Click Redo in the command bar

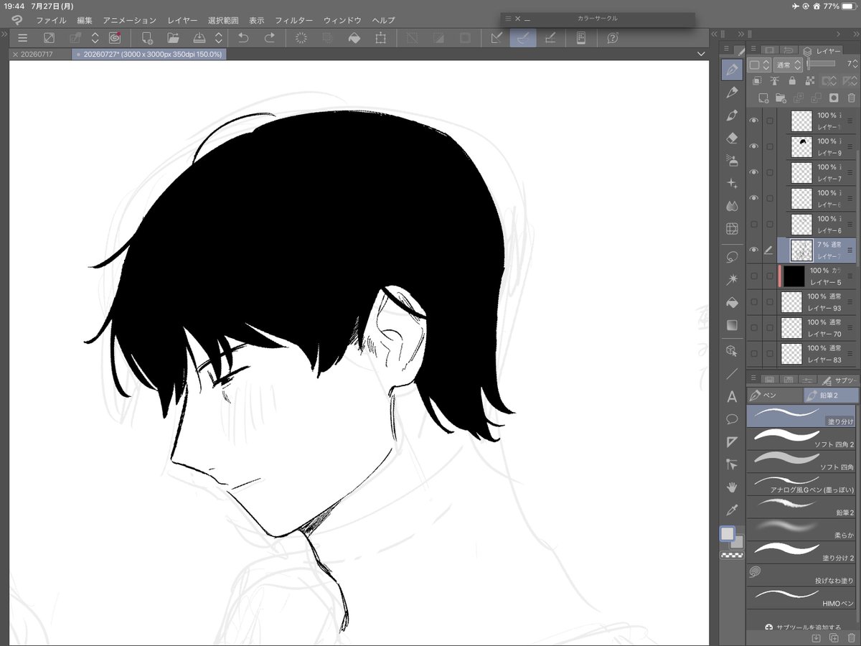(x=270, y=38)
